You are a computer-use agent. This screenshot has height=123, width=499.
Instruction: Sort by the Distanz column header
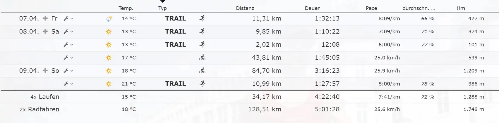click(x=245, y=8)
